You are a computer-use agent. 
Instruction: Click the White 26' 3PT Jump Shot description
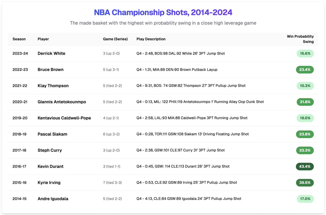tap(181, 54)
